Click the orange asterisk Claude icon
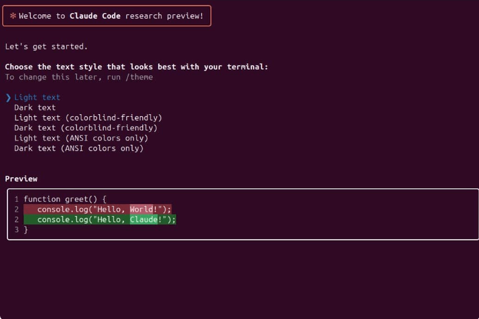The height and width of the screenshot is (319, 479). 12,16
